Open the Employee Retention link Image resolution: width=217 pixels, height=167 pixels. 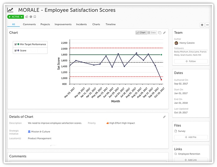pyautogui.click(x=189, y=154)
